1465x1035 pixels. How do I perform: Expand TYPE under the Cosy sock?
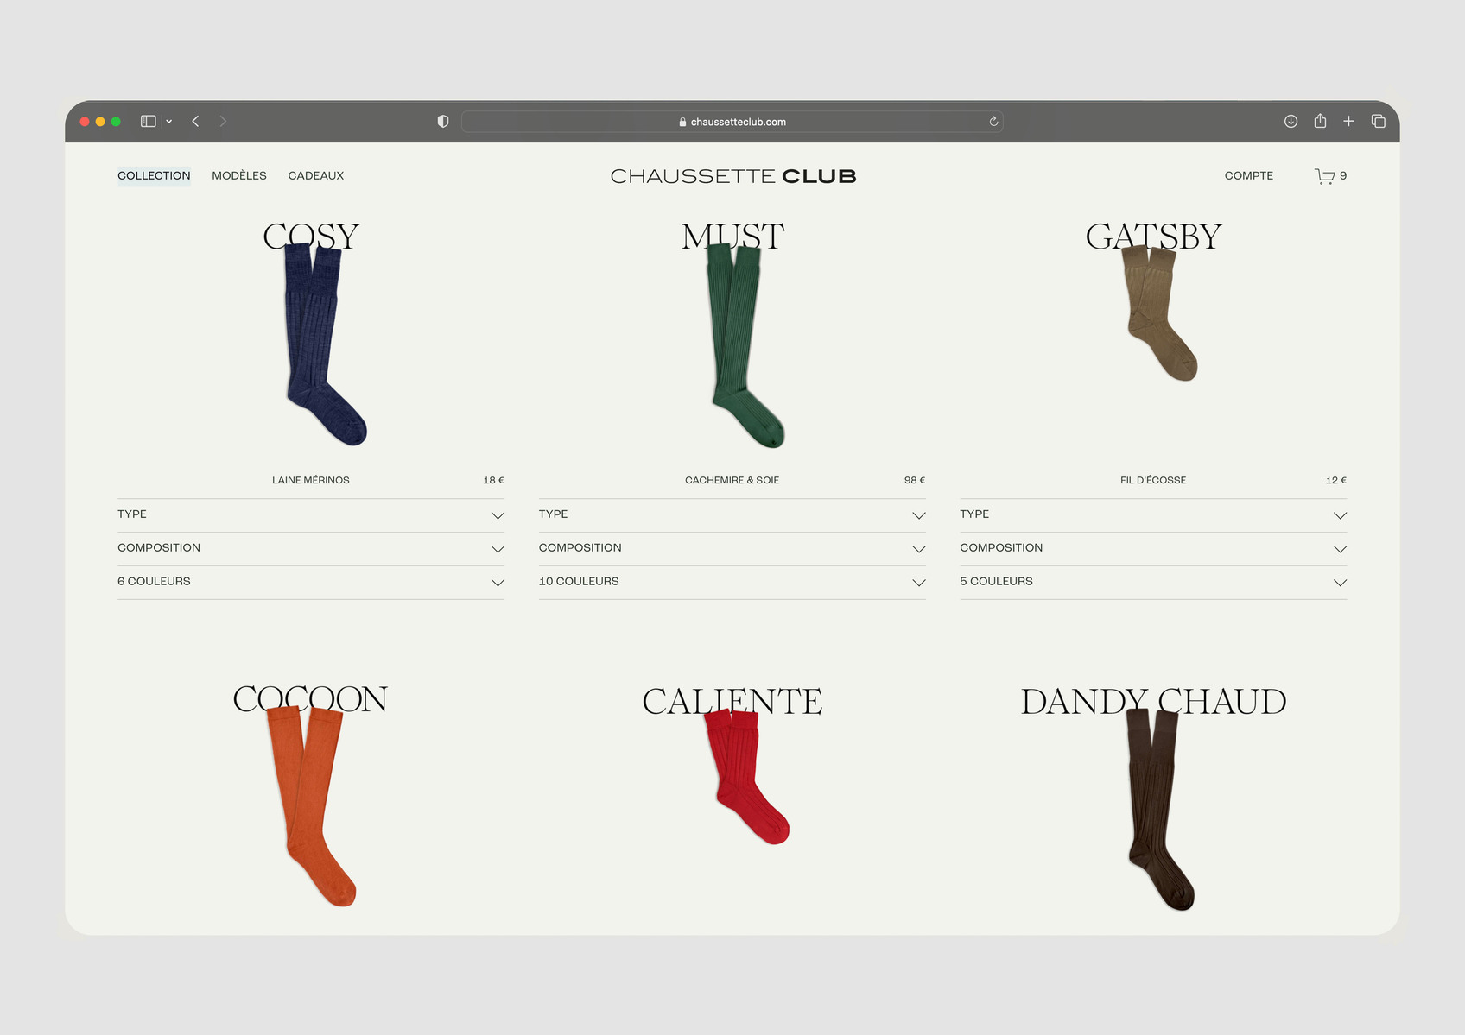point(311,514)
